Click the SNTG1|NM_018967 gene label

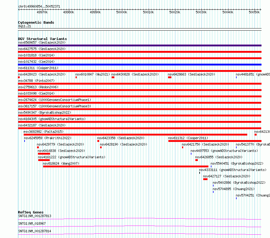click(32, 223)
